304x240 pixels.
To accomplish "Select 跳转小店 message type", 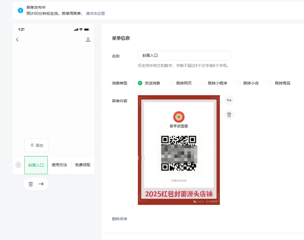I will 238,83.
